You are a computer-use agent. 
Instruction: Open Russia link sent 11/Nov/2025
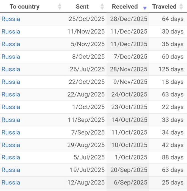point(11,31)
